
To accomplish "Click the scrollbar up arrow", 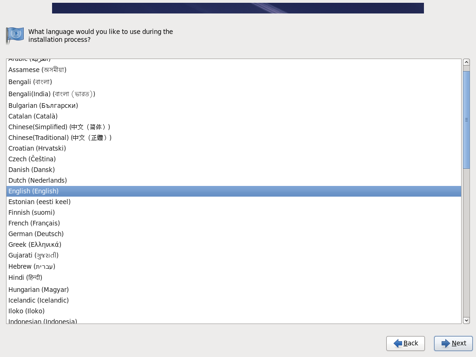I will pos(466,62).
